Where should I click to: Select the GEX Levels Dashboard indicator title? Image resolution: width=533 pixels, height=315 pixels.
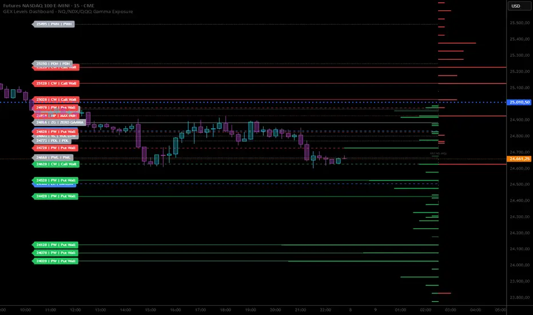tap(68, 11)
